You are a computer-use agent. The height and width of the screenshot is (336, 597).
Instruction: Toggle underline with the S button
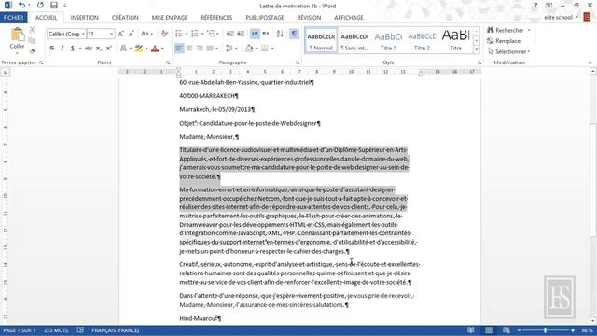pos(73,49)
